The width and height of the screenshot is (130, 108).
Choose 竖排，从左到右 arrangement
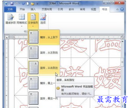pos(44,53)
